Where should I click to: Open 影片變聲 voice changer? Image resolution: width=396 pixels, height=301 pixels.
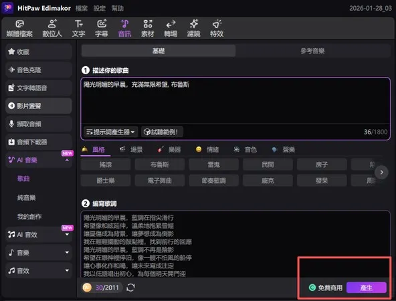[x=39, y=106]
